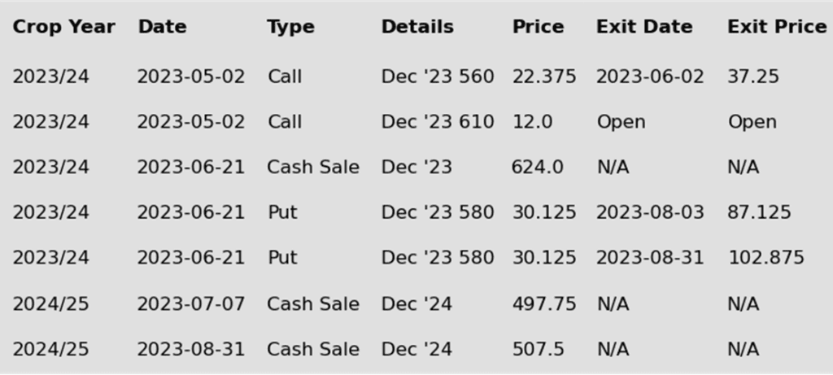Select the 507.5 price cell

click(538, 349)
